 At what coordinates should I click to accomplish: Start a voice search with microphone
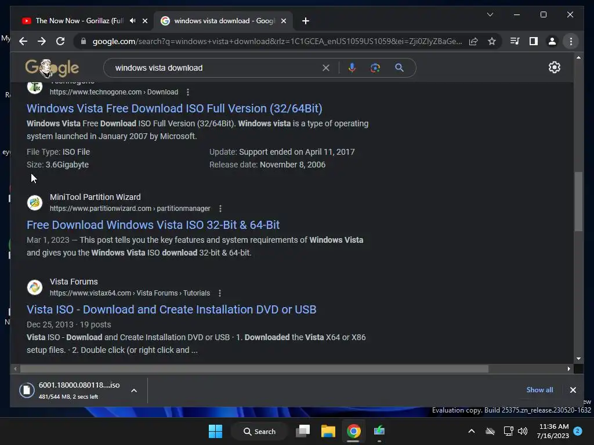coord(352,68)
